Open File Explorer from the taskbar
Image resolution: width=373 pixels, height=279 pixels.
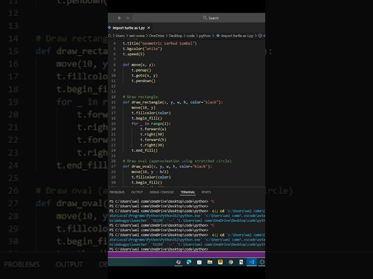click(210, 262)
